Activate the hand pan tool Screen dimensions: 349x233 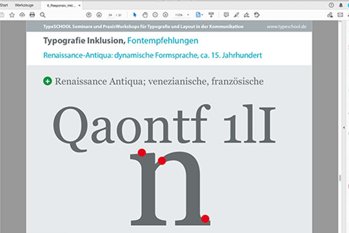click(145, 15)
